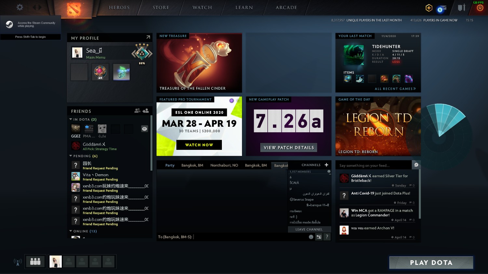Collapse the PENDING friends group
The width and height of the screenshot is (488, 274).
(71, 156)
